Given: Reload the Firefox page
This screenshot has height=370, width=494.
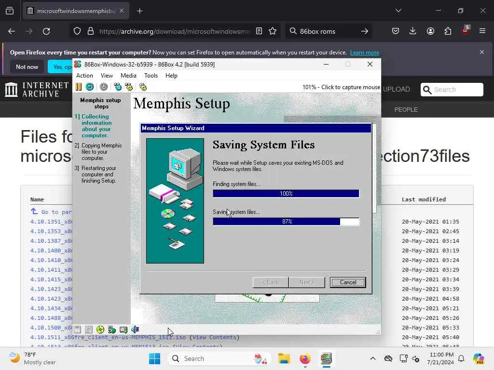Looking at the screenshot, I should [x=46, y=31].
